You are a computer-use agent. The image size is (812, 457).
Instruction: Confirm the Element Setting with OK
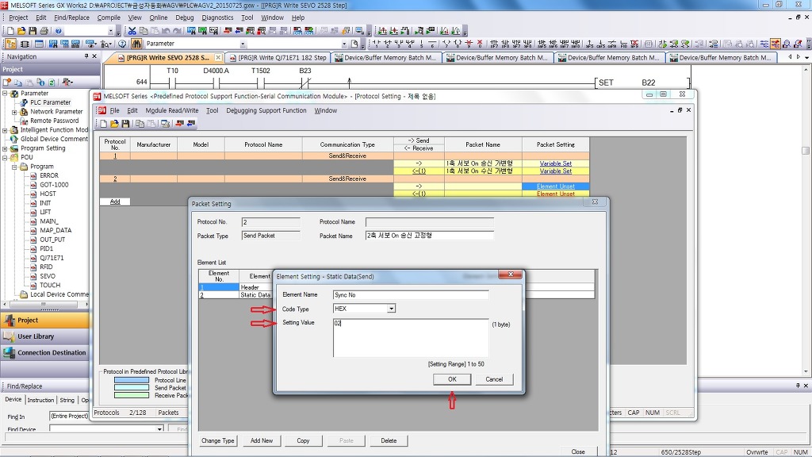[x=452, y=379]
